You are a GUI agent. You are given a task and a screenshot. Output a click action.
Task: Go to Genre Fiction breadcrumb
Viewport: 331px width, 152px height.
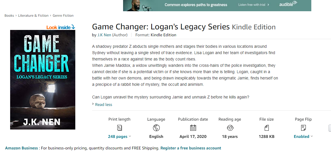(x=63, y=16)
